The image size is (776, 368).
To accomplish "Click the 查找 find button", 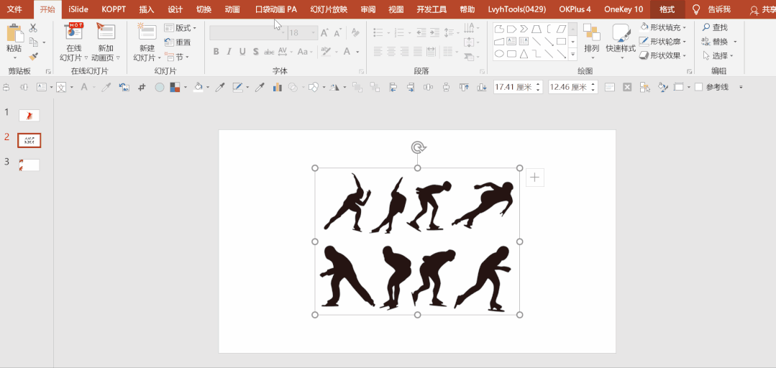I will (715, 28).
